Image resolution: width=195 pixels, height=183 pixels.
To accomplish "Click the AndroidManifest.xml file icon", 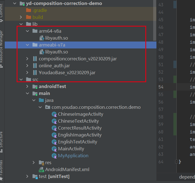I will (x=41, y=169).
